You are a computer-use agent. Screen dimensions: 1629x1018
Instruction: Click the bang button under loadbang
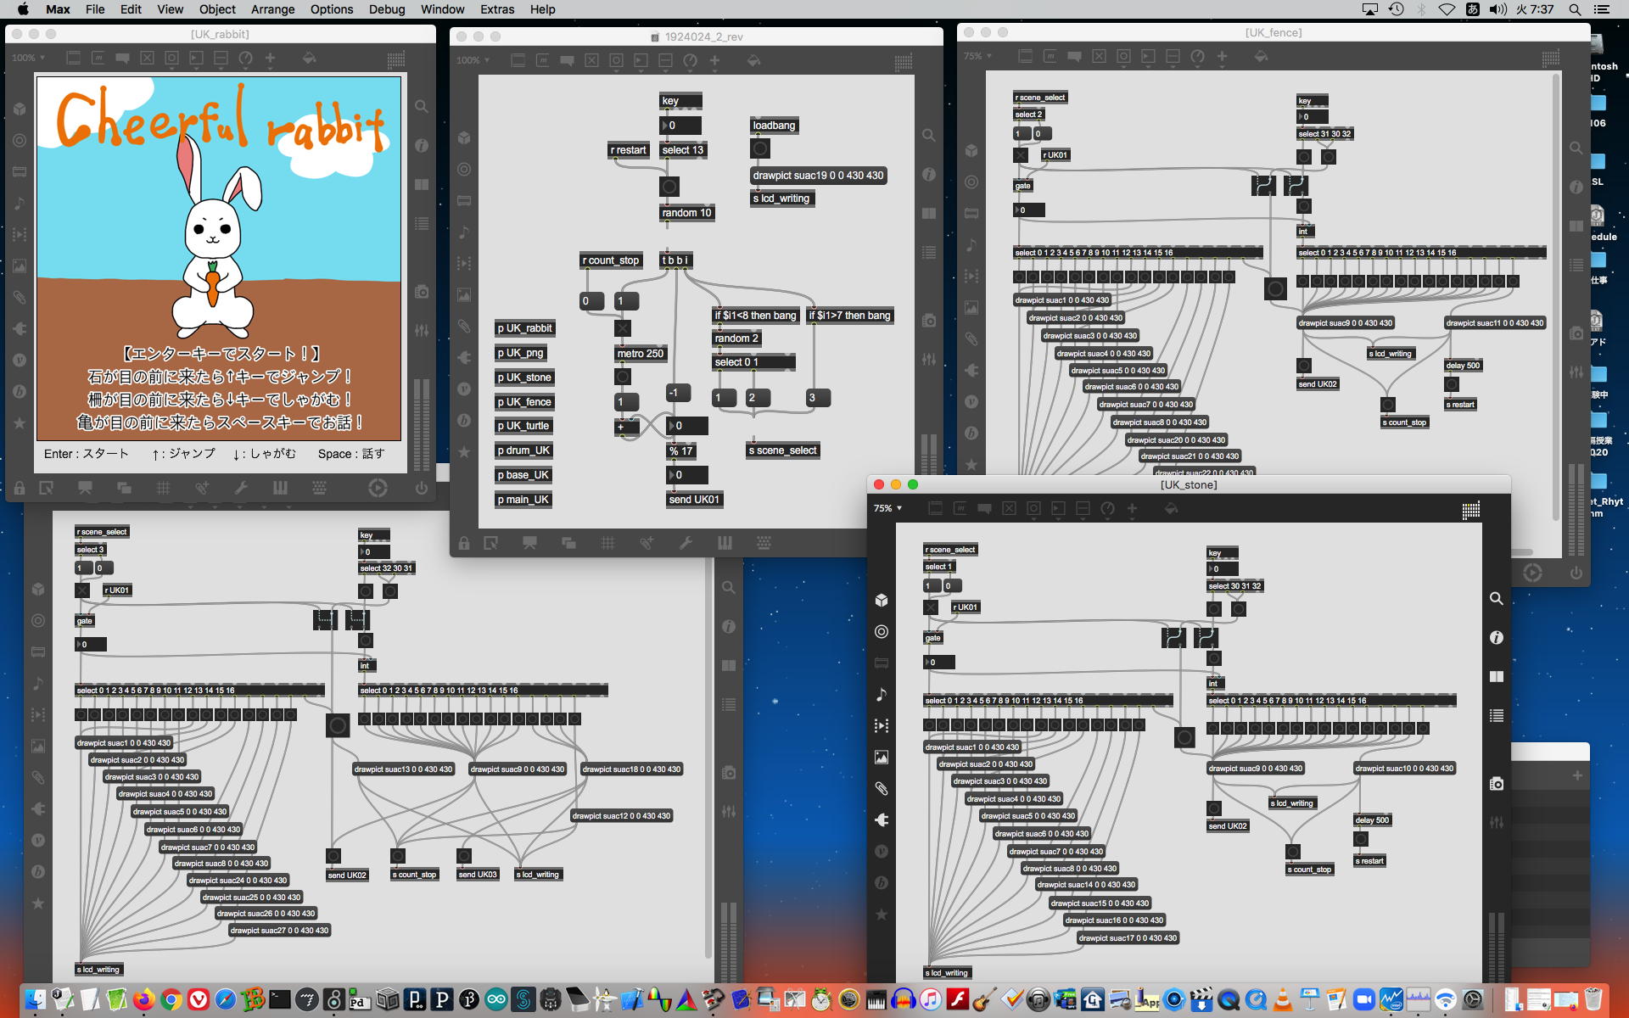coord(760,149)
